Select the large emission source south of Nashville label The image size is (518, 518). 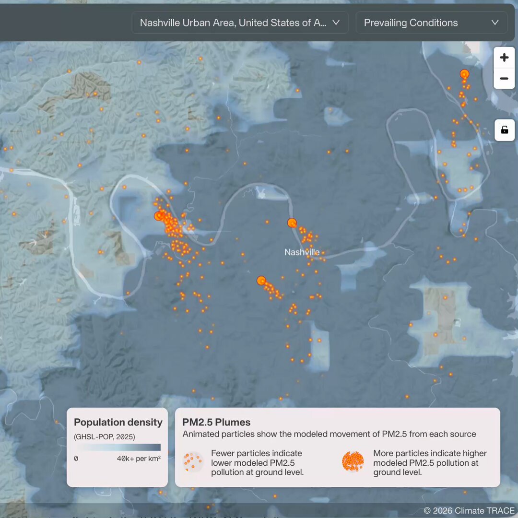coord(261,281)
